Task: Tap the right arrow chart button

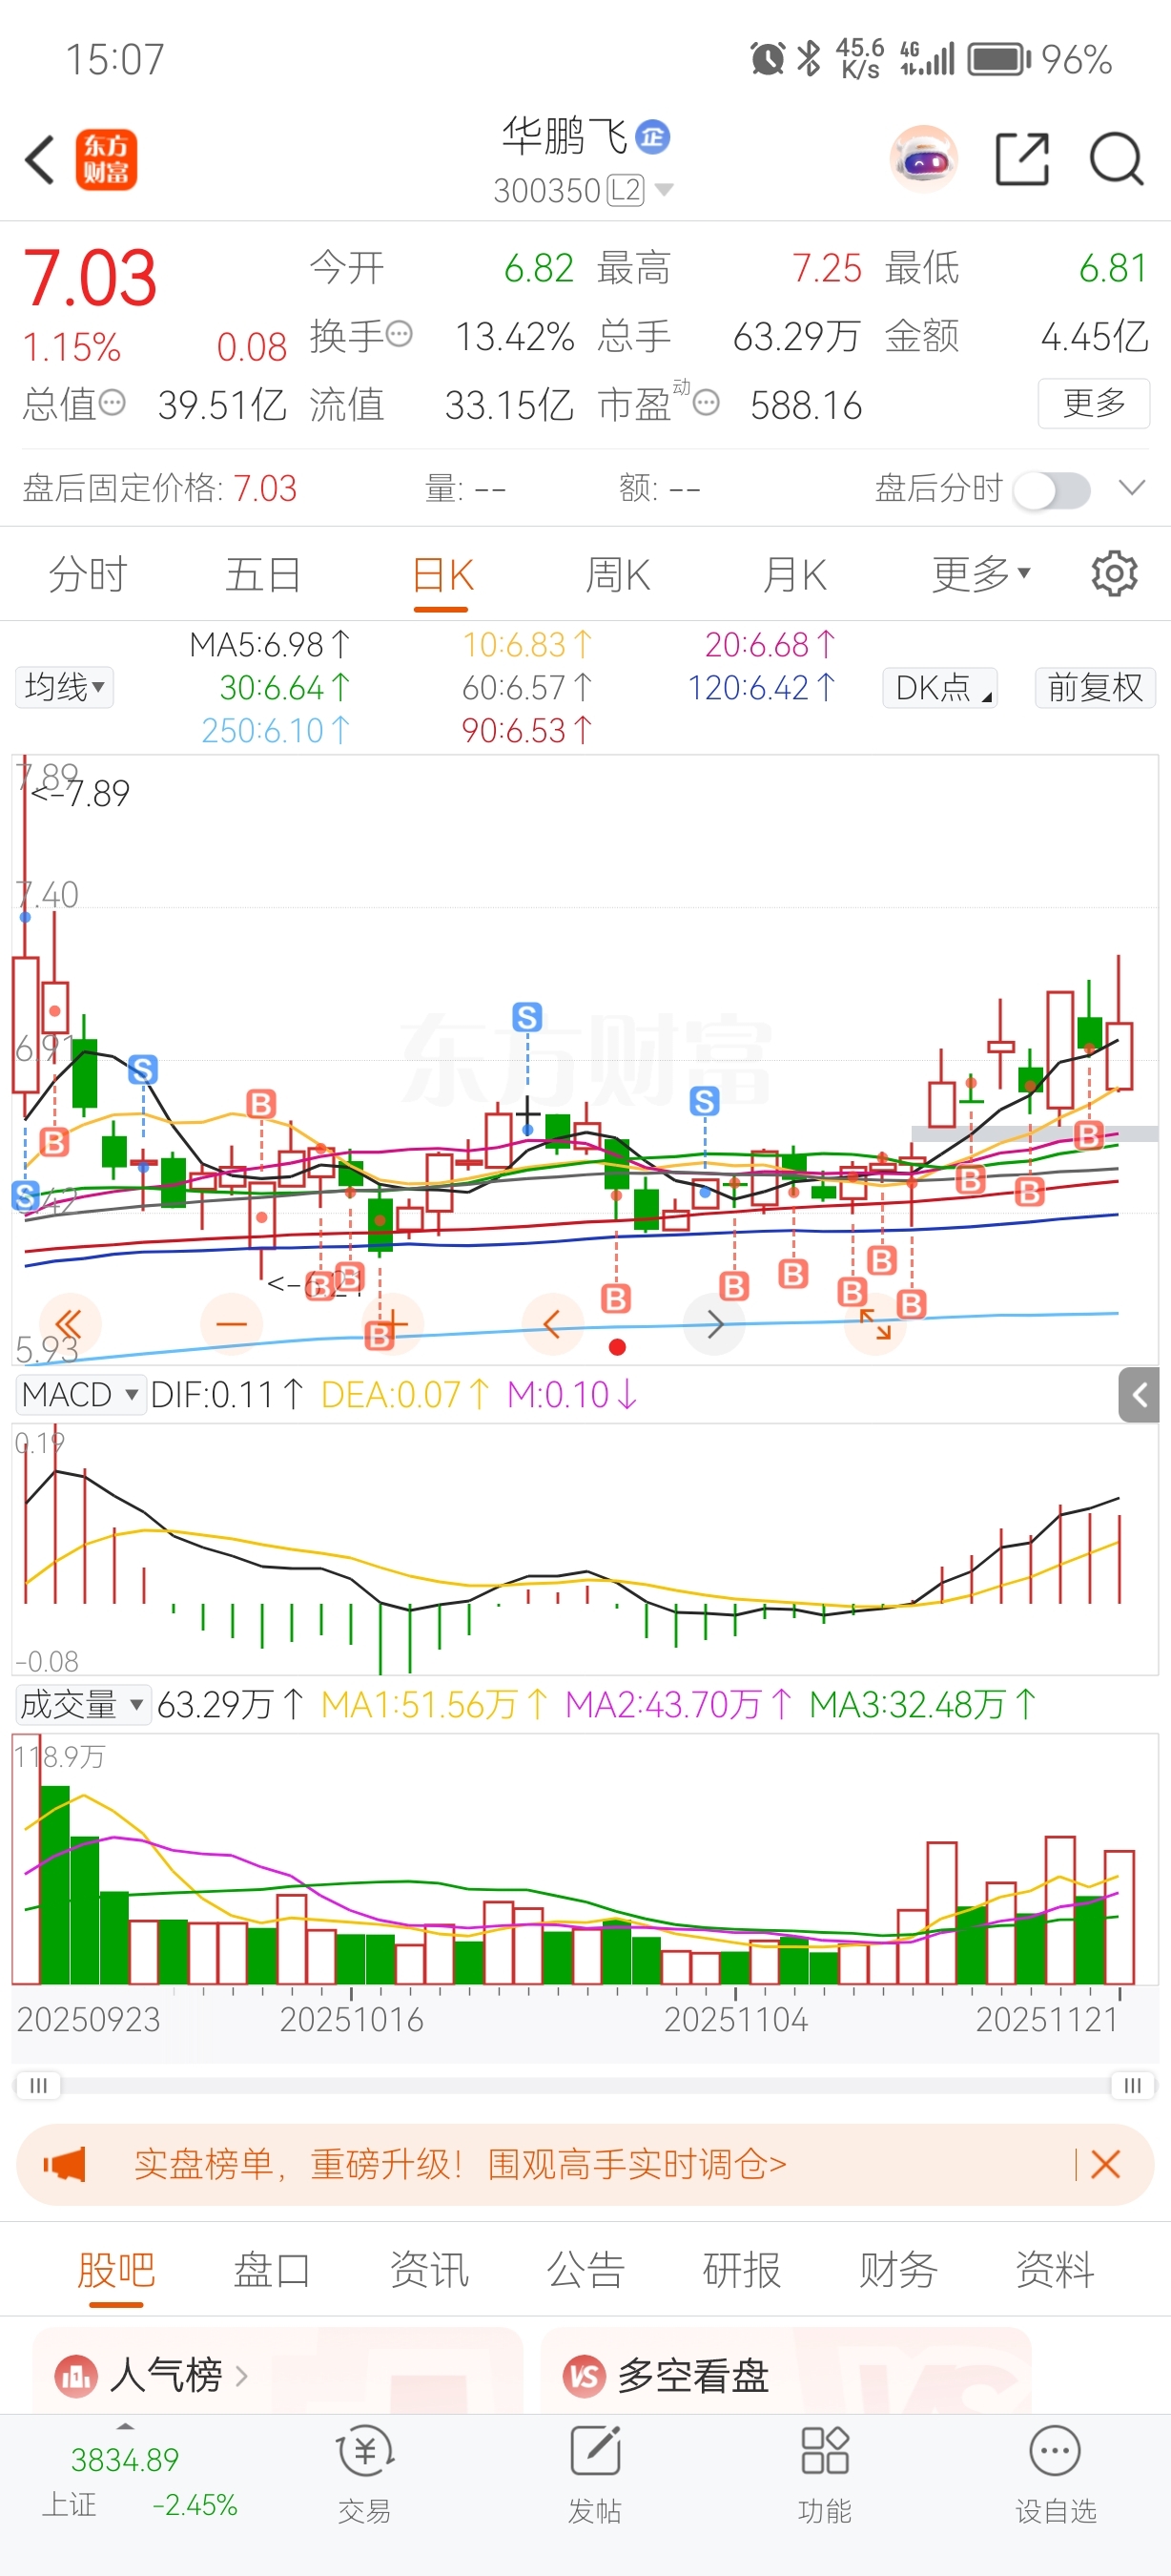Action: pyautogui.click(x=714, y=1325)
